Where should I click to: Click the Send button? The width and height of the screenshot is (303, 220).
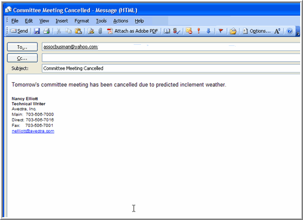19,31
